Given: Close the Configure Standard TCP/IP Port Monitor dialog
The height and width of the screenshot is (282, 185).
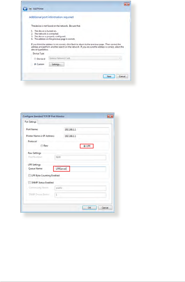Looking at the screenshot, I should point(110,116).
